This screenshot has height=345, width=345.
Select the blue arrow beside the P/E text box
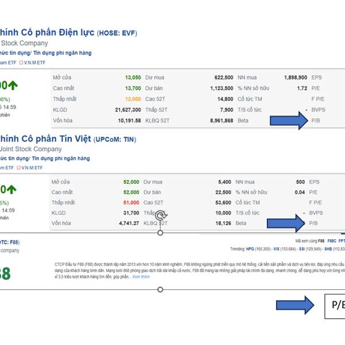295,305
